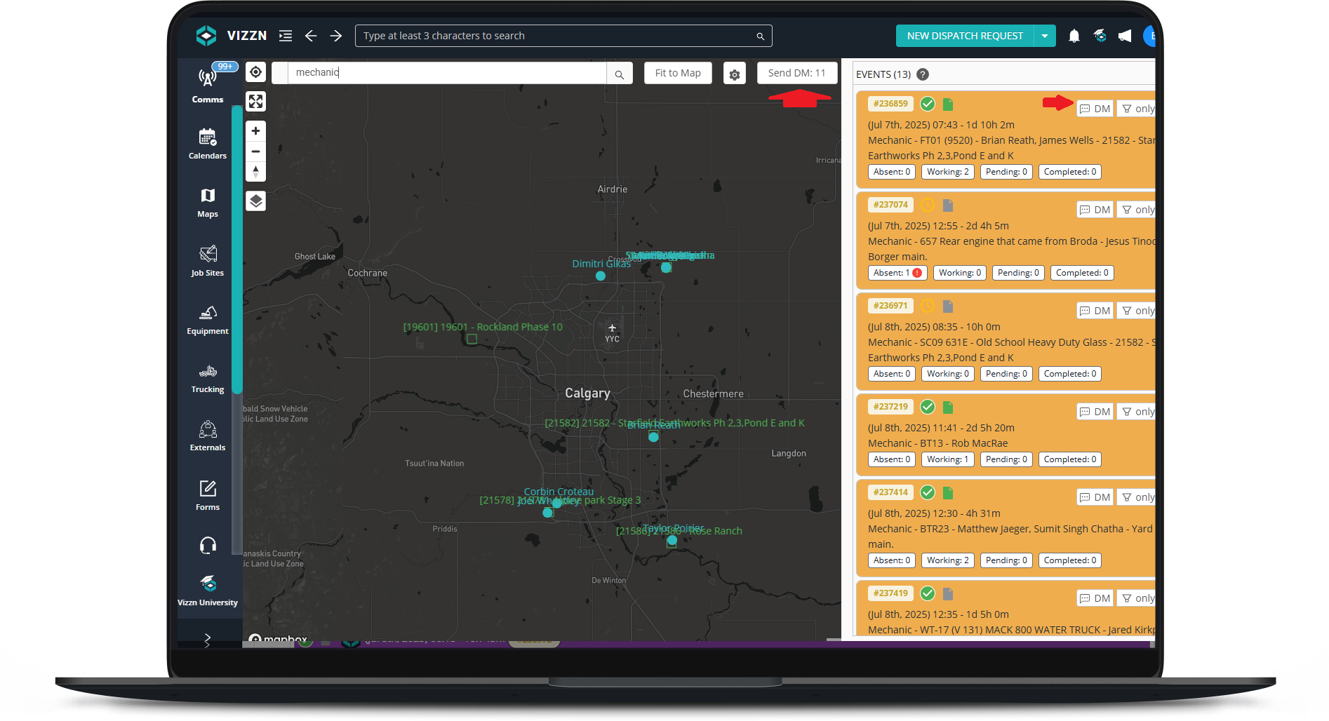Viewport: 1329px width, 721px height.
Task: Click the help icon beside Events
Action: pos(923,74)
